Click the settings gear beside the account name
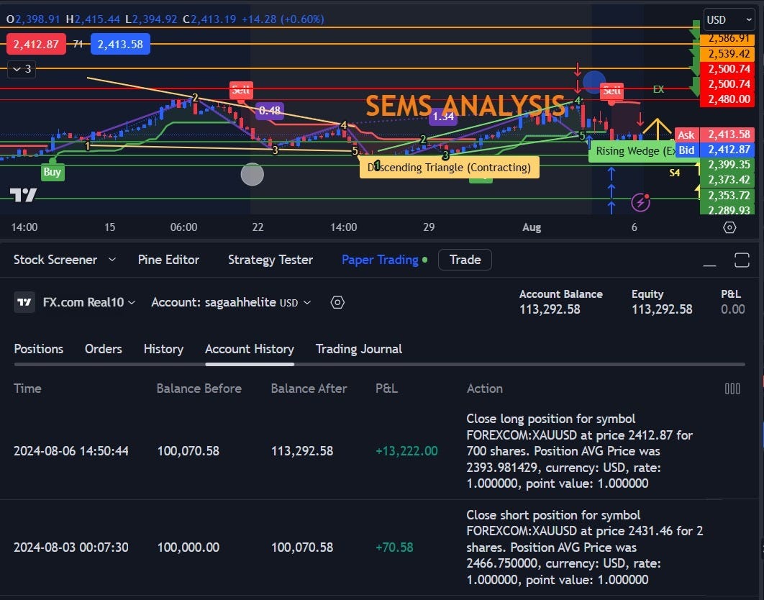Viewport: 764px width, 600px height. tap(337, 302)
